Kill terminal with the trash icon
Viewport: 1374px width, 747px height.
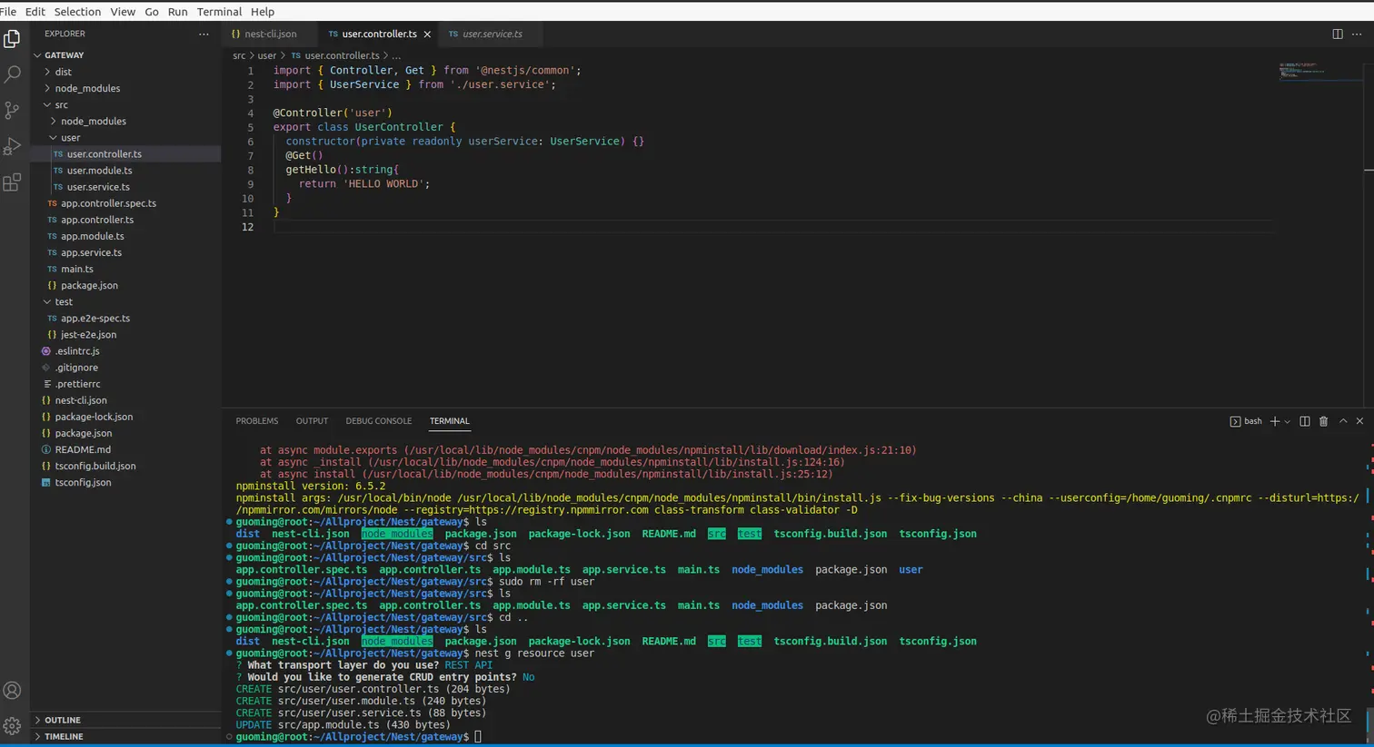point(1323,421)
